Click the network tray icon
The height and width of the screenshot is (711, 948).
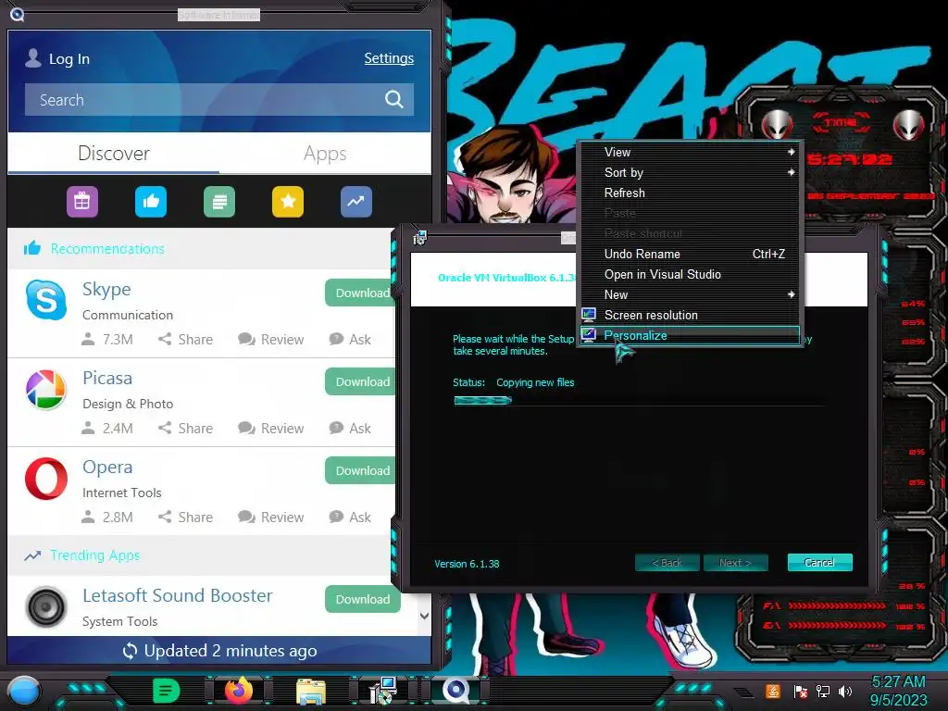click(x=823, y=691)
